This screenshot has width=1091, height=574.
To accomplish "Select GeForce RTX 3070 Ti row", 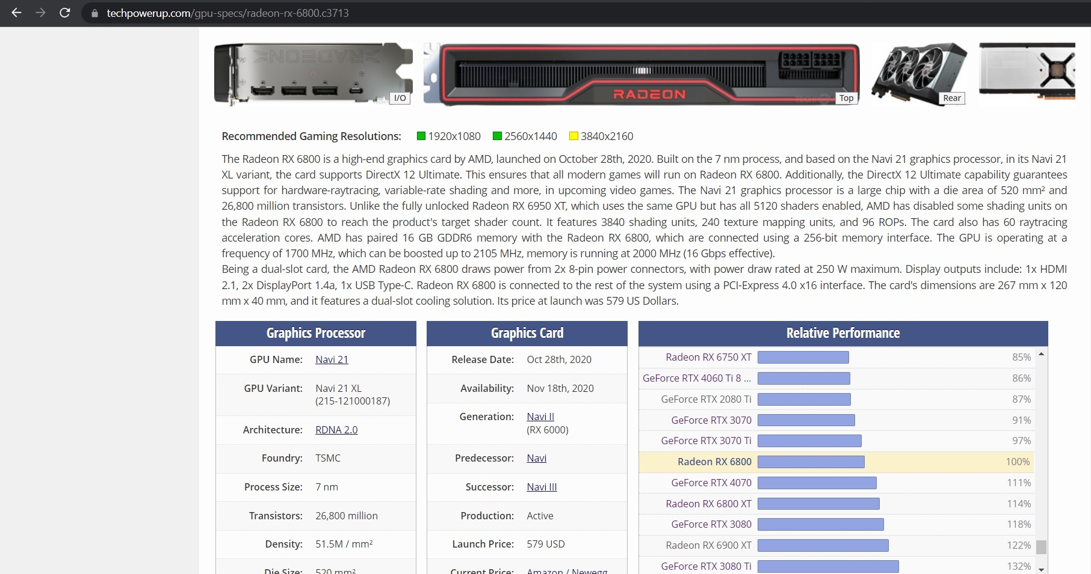I will pyautogui.click(x=837, y=441).
